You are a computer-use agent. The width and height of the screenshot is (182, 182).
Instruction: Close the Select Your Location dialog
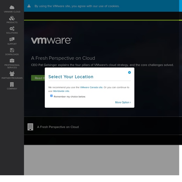(129, 72)
